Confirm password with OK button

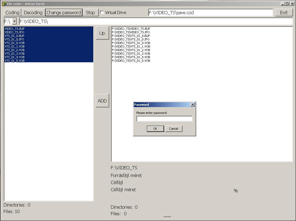pyautogui.click(x=155, y=129)
